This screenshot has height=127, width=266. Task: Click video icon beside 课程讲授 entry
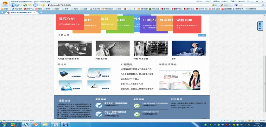99,105
